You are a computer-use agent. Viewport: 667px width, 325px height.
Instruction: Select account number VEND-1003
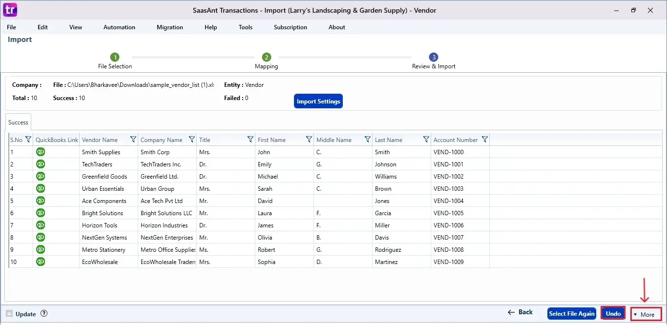pos(460,188)
